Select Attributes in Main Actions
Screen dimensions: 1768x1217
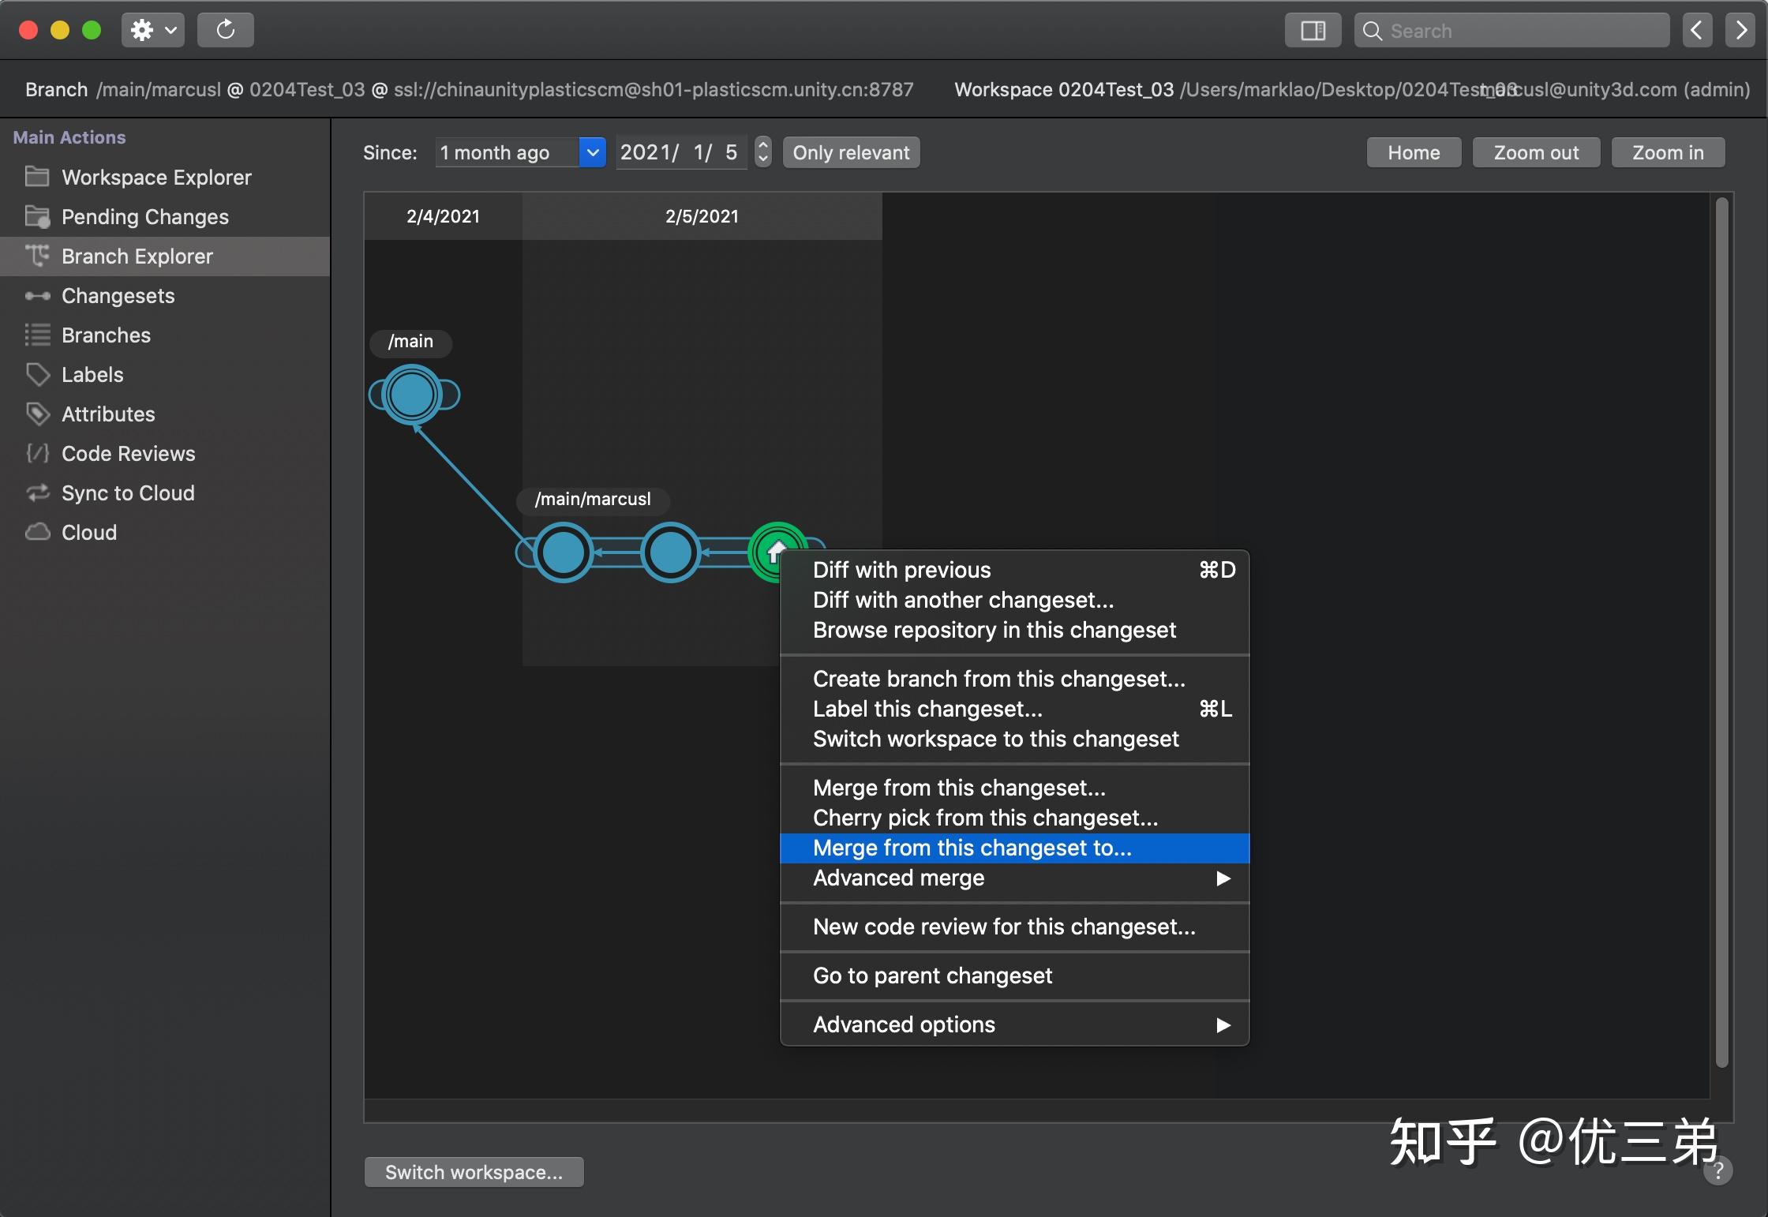click(108, 414)
